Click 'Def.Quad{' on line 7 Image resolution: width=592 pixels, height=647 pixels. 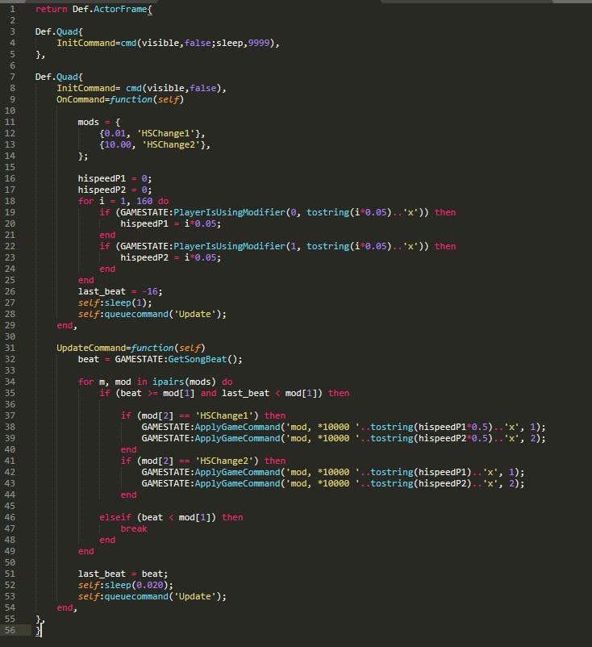[x=59, y=77]
